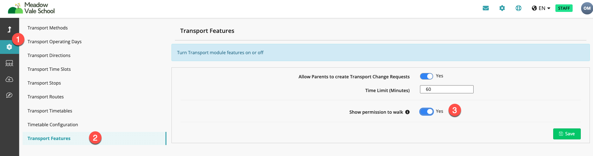Click the Meadow Vale School logo
Image resolution: width=593 pixels, height=156 pixels.
tap(31, 8)
